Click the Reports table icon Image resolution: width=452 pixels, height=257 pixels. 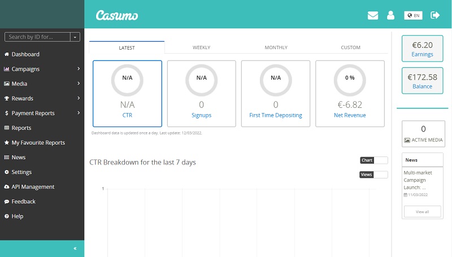[x=7, y=128]
